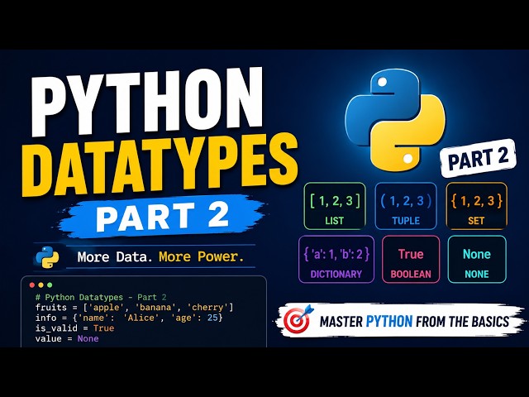The width and height of the screenshot is (529, 397).
Task: Click the white PYTHON title text
Action: 147,101
